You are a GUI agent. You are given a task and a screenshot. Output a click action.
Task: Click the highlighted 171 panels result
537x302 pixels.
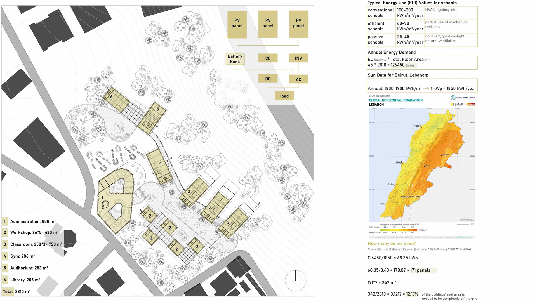[x=420, y=270]
